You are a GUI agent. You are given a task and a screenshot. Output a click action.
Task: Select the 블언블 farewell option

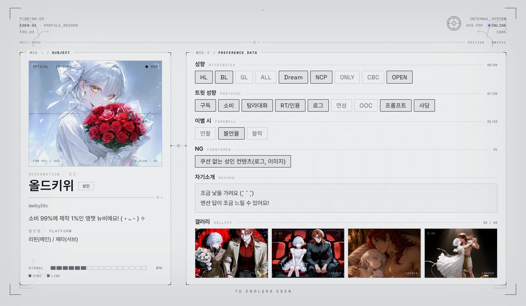pos(231,133)
